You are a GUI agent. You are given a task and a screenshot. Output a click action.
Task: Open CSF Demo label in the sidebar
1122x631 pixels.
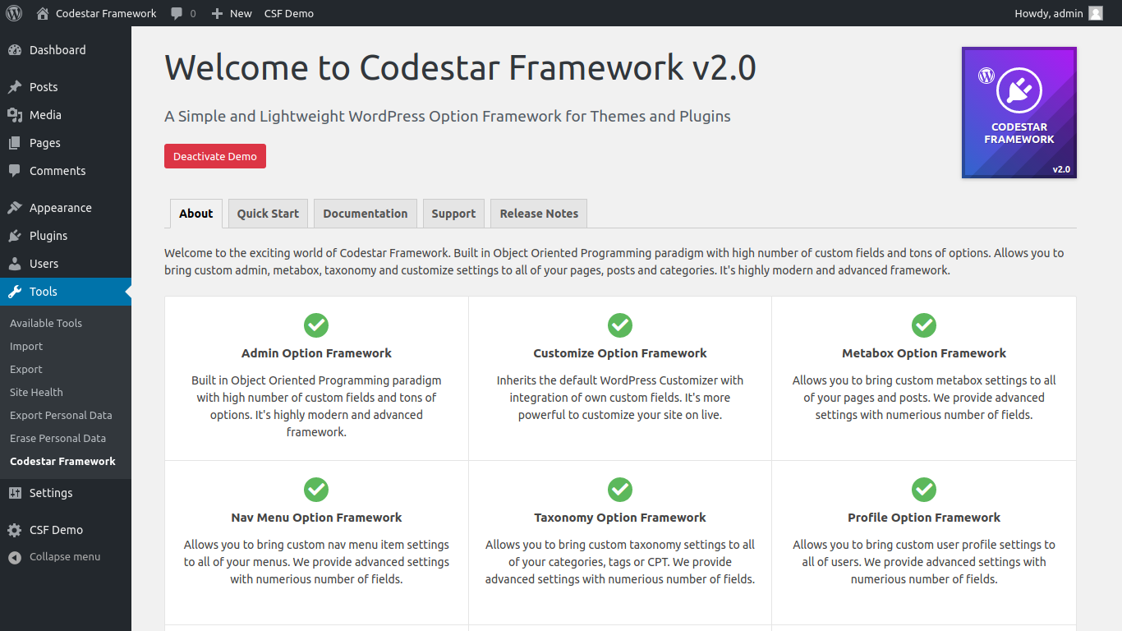click(56, 530)
